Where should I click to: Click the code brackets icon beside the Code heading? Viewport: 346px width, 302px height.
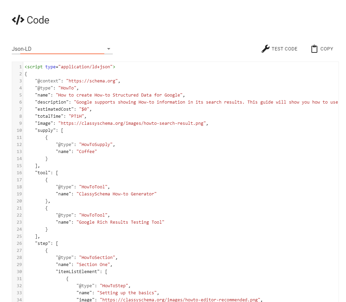[x=18, y=20]
